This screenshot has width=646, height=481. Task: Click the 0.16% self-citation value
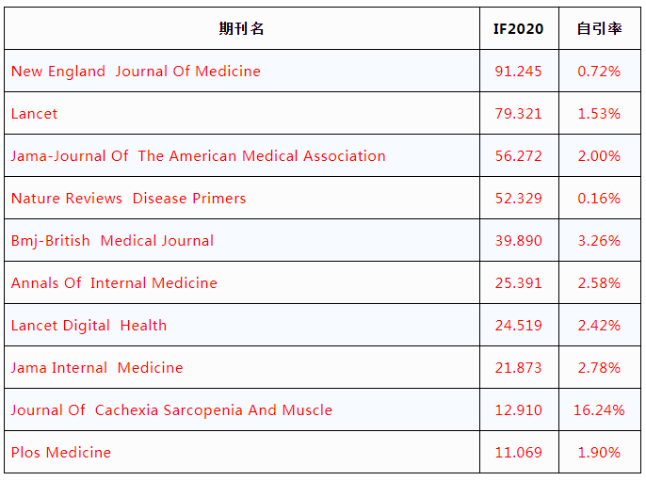tap(599, 199)
